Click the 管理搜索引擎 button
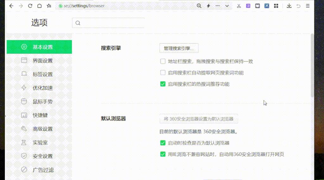Image resolution: width=324 pixels, height=180 pixels. point(179,48)
